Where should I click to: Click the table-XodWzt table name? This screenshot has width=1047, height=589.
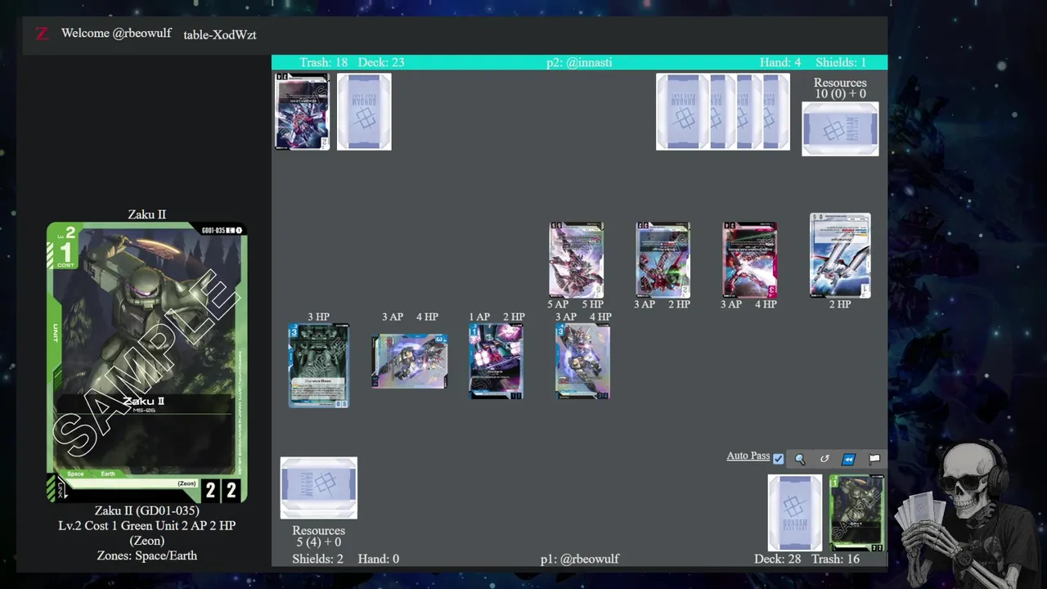point(220,34)
